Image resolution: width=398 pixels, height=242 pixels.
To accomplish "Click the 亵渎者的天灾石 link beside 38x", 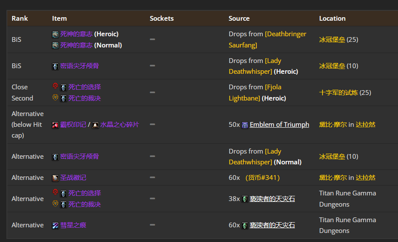I will pyautogui.click(x=272, y=199).
